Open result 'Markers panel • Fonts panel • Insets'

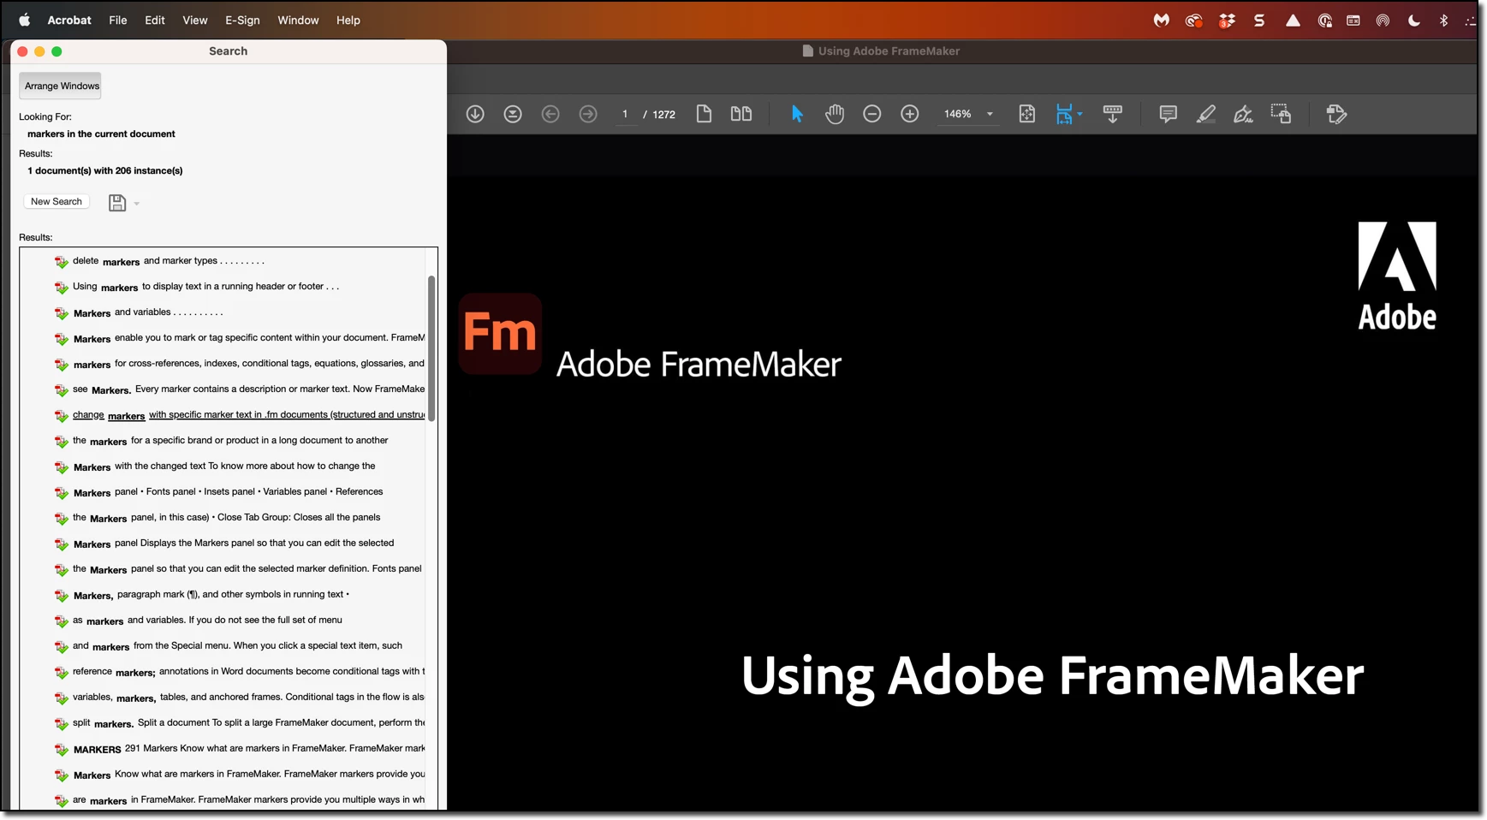228,492
